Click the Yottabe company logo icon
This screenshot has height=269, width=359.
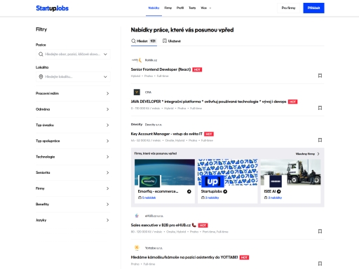point(137,248)
